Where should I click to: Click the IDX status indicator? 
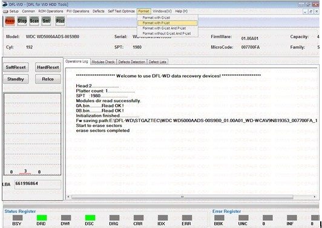click(x=163, y=218)
